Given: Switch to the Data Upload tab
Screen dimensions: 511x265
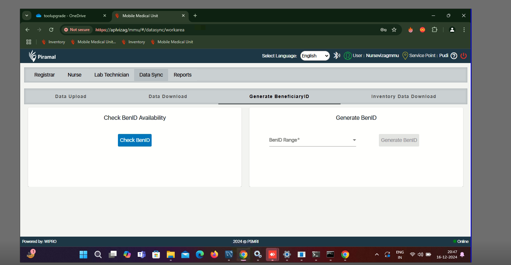Looking at the screenshot, I should (x=71, y=96).
